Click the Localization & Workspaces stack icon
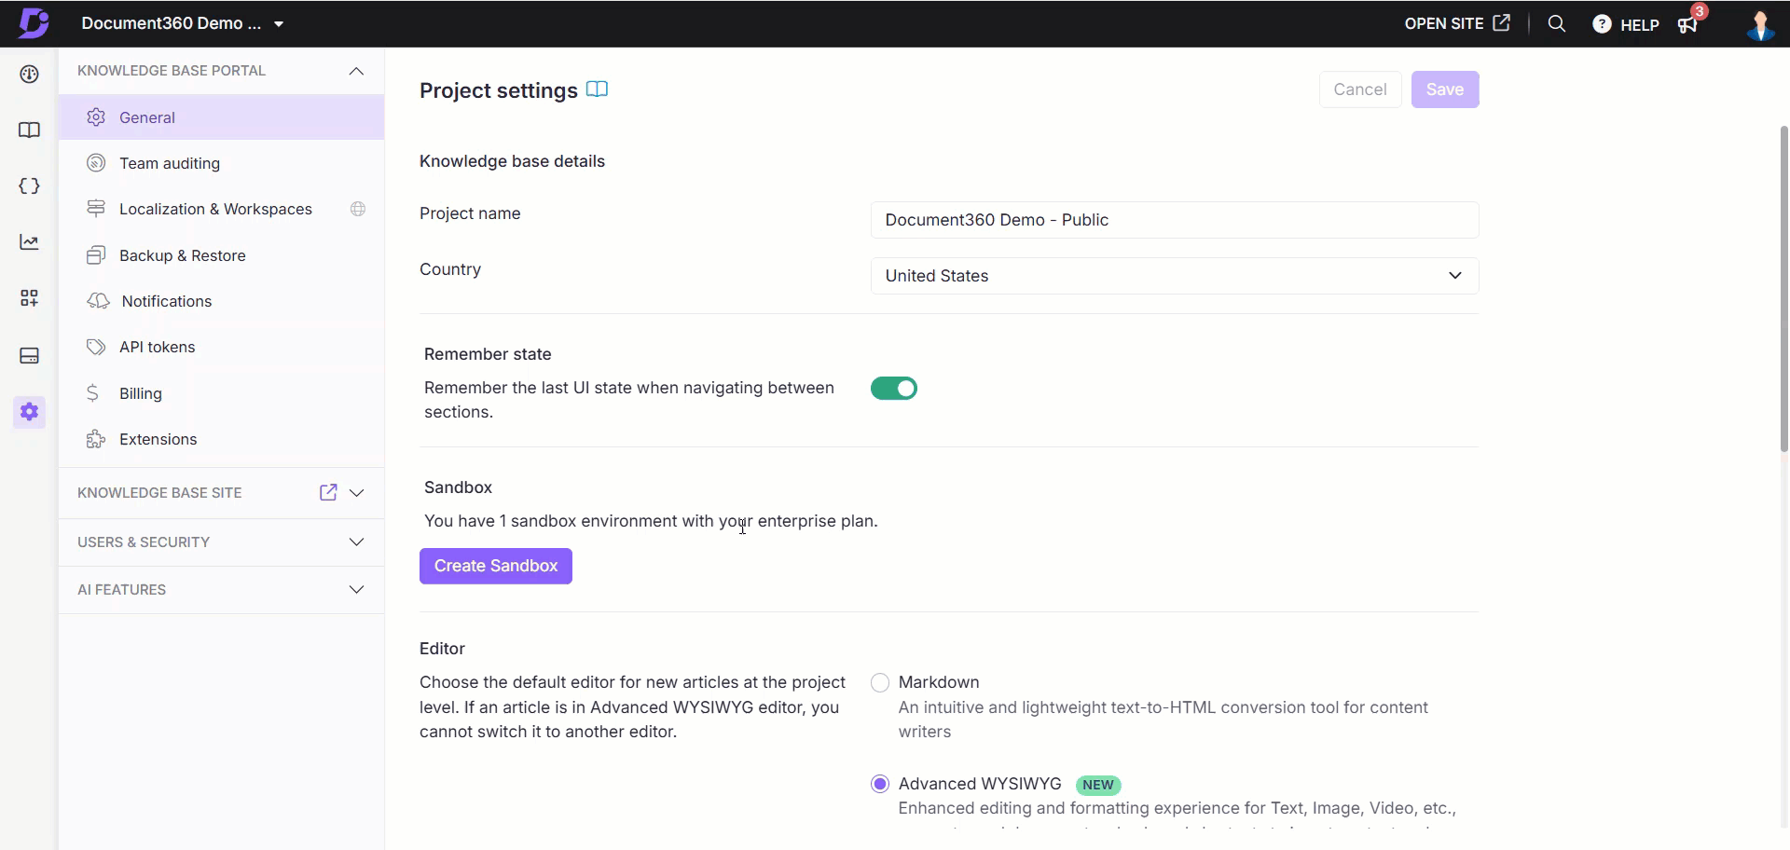The image size is (1790, 850). 96,209
